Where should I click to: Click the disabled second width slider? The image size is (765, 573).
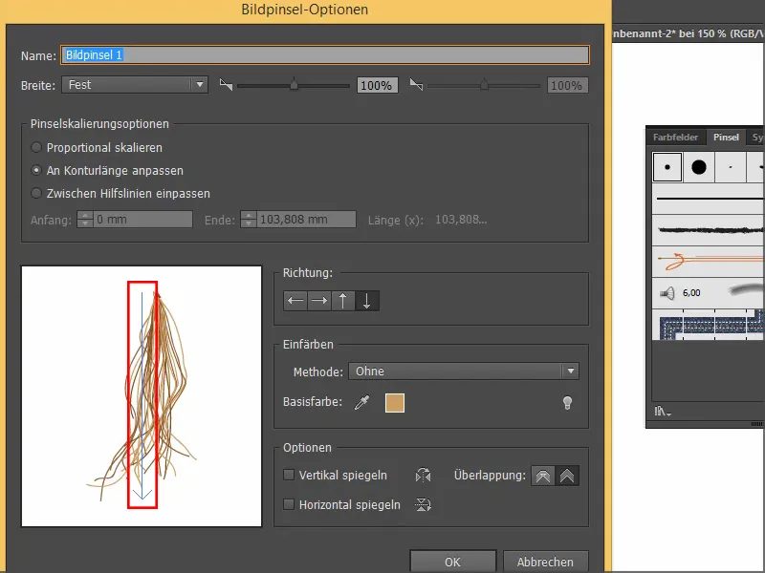click(x=484, y=85)
